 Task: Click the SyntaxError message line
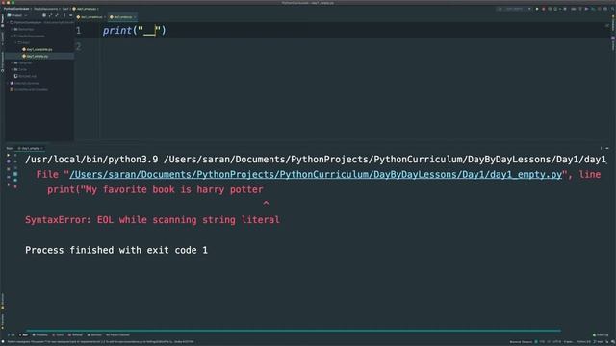pyautogui.click(x=152, y=220)
